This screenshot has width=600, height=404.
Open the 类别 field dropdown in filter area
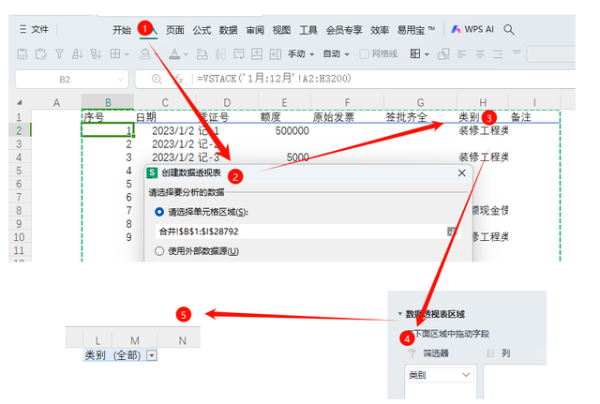pos(466,375)
